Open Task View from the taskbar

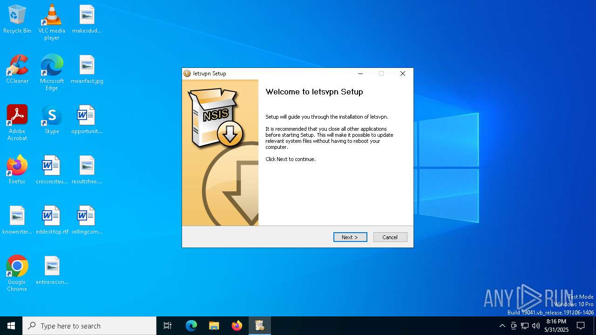point(168,326)
